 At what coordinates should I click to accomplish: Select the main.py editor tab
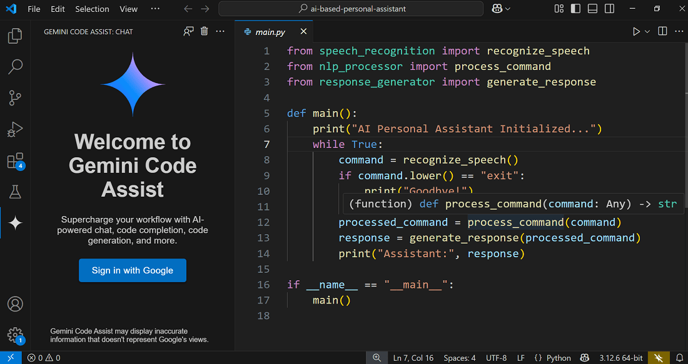click(x=274, y=32)
